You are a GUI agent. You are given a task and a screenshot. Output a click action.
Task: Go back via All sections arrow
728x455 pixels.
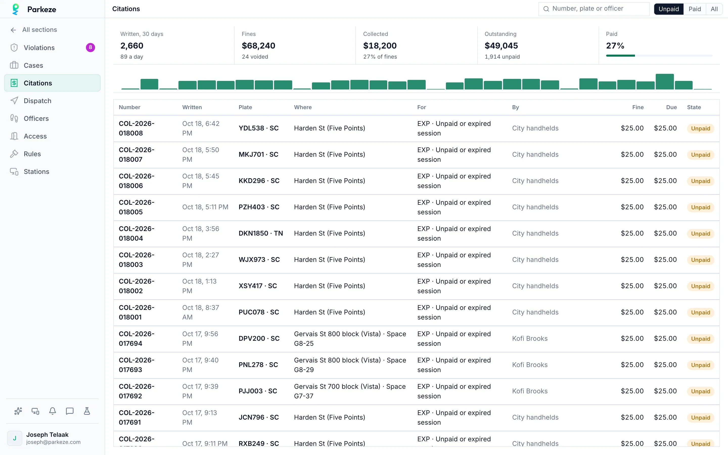(13, 30)
